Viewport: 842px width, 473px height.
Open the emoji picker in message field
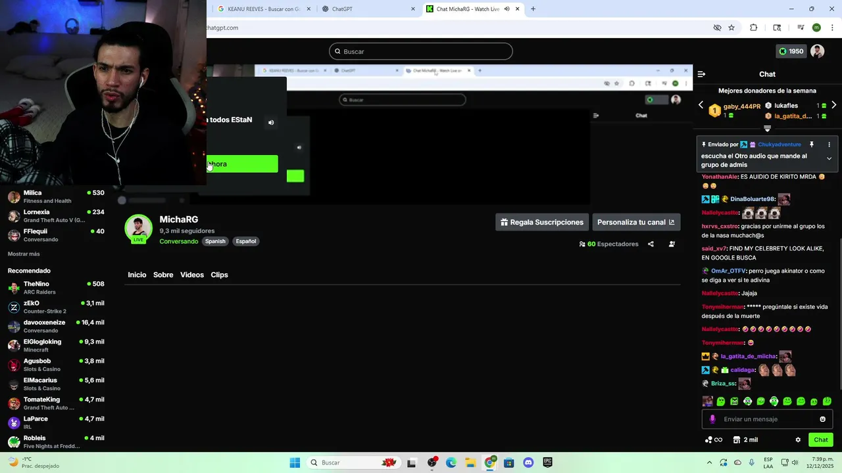822,419
